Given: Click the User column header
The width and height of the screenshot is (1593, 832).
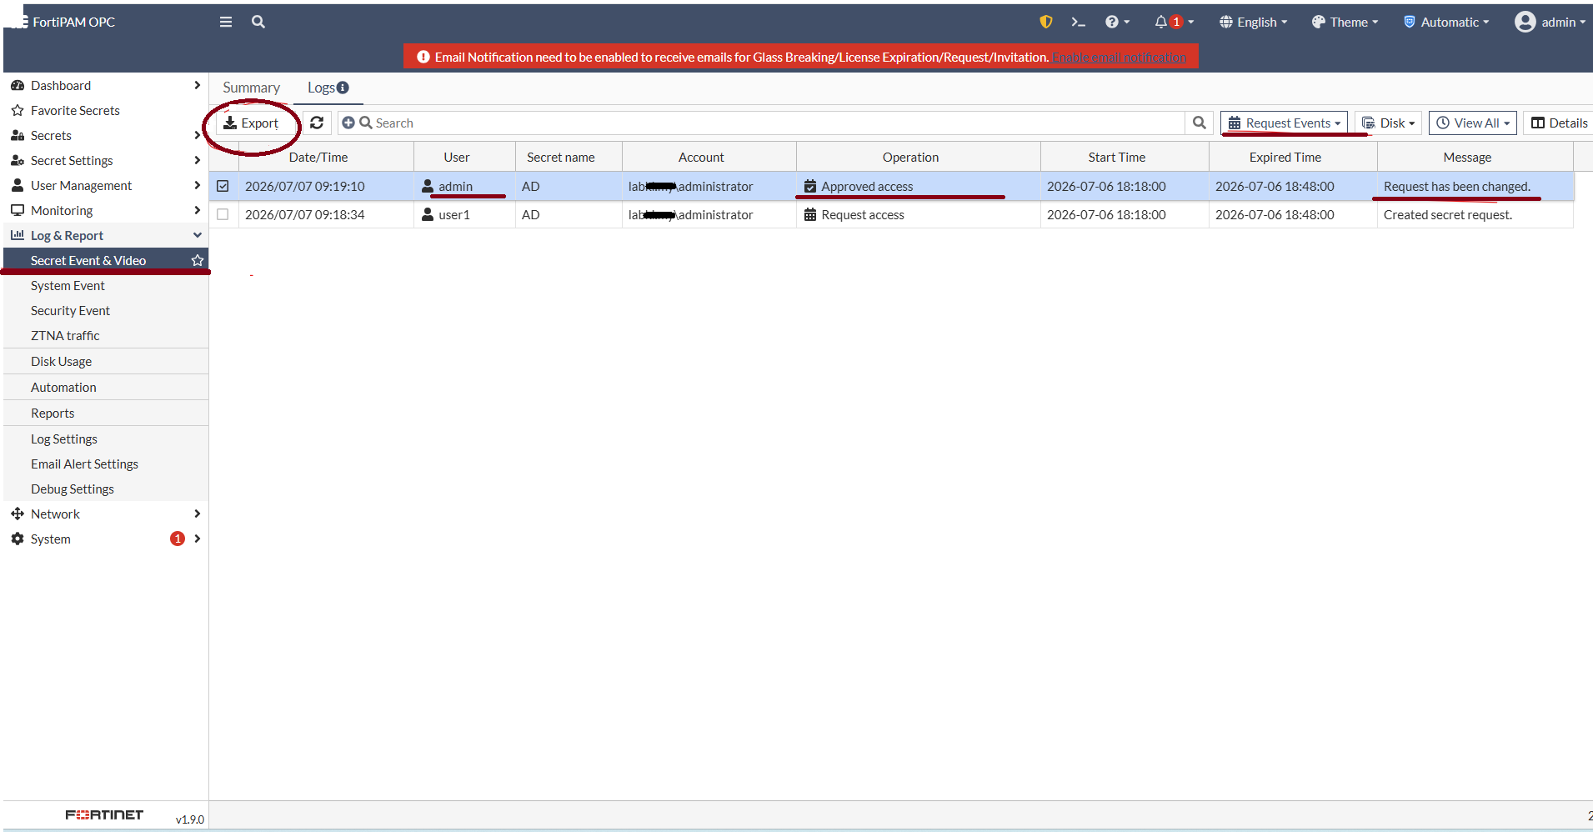Looking at the screenshot, I should pos(456,157).
